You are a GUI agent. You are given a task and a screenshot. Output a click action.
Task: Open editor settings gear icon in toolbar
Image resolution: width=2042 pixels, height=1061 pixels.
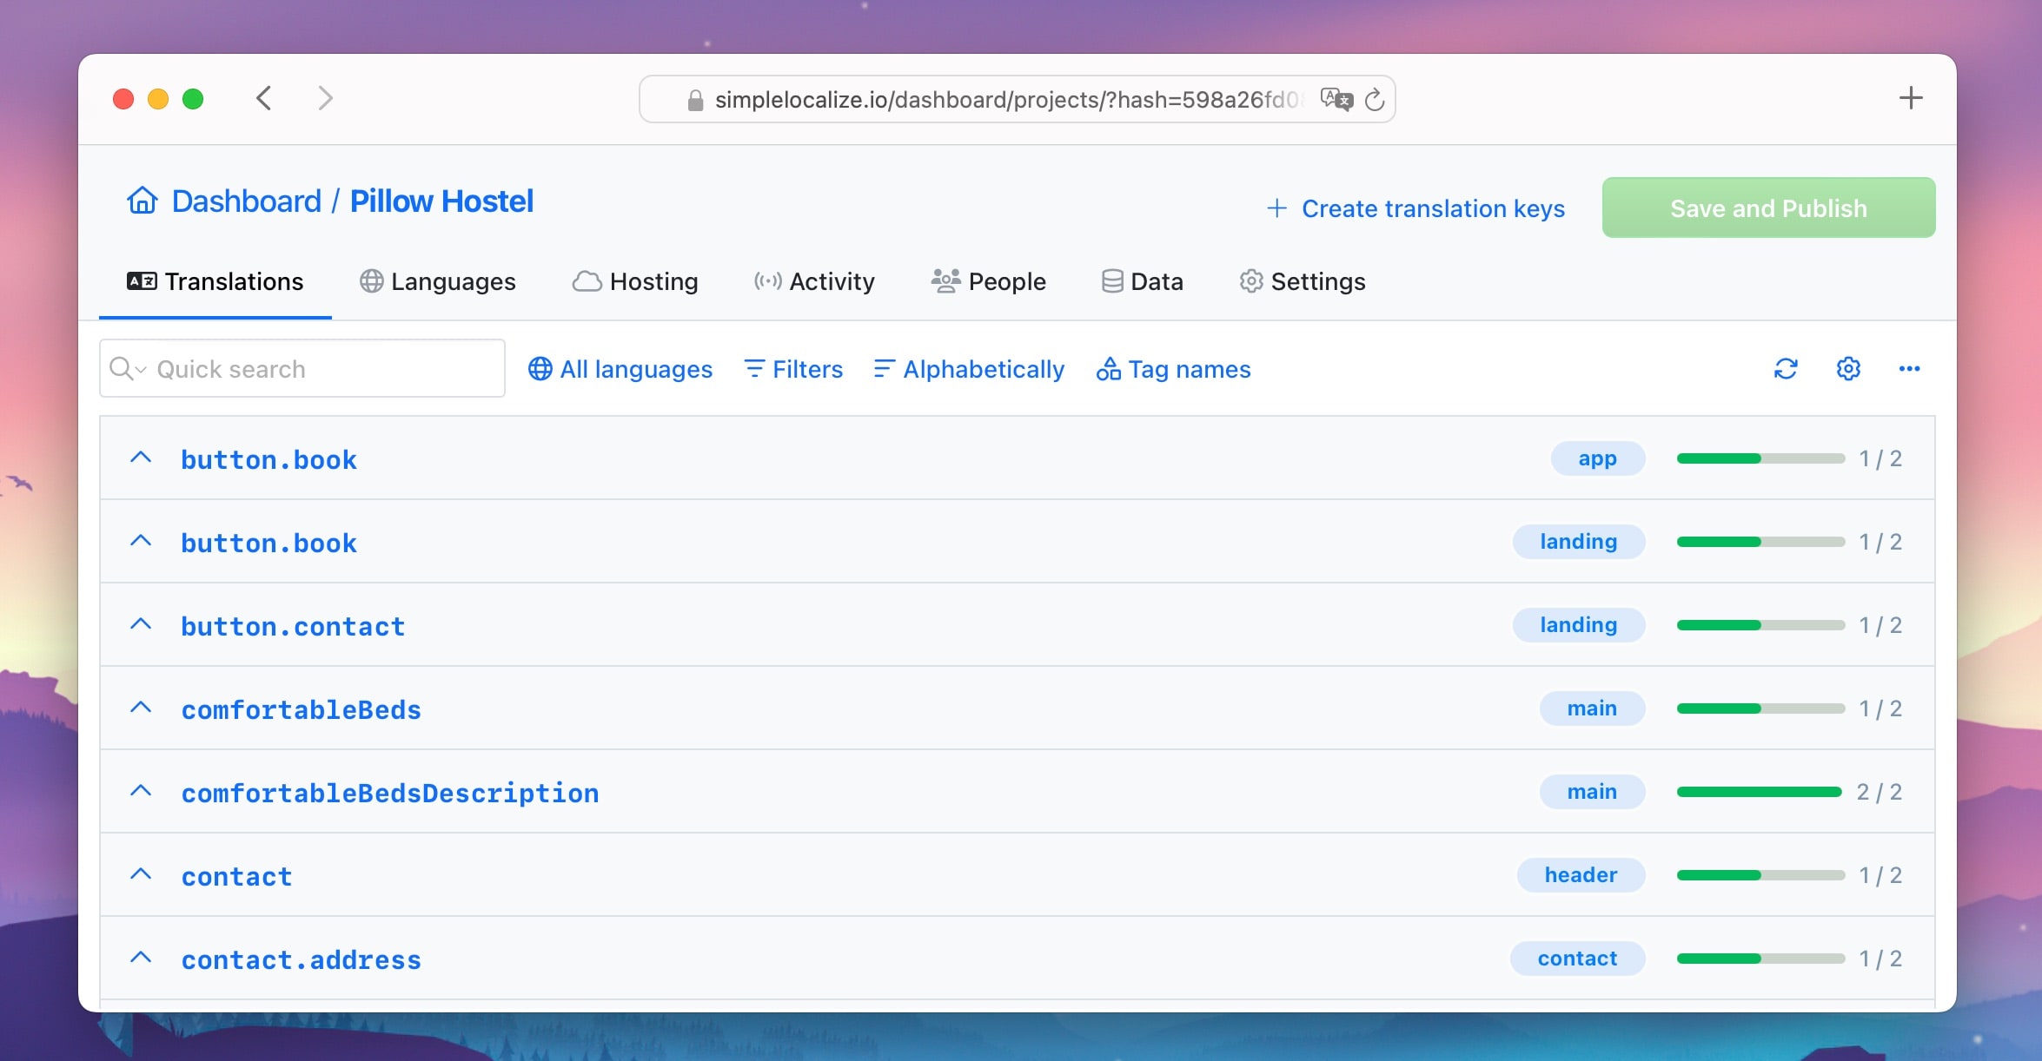(x=1848, y=369)
